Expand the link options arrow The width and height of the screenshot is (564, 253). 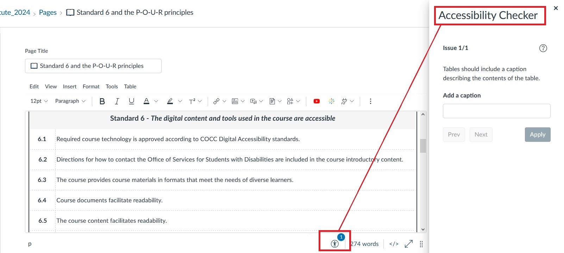[x=224, y=101]
